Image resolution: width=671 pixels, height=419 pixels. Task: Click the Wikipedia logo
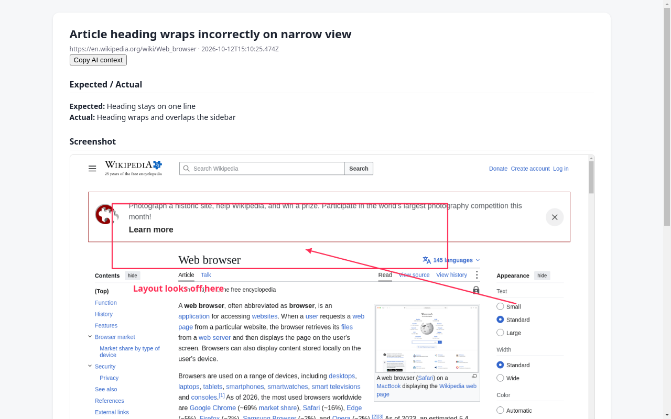(x=133, y=168)
